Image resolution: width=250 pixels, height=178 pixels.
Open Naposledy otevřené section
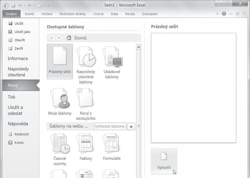[x=18, y=72]
